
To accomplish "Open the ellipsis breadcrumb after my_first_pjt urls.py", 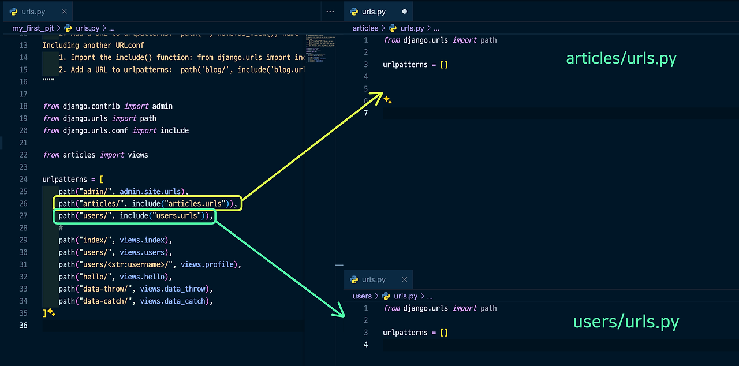I will (x=111, y=28).
